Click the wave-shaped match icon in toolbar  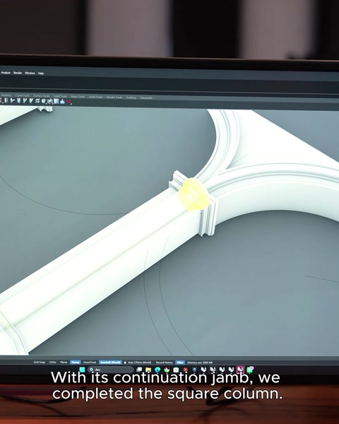[x=37, y=101]
